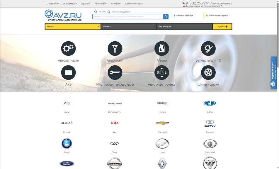Open the Контакты menu item
The image size is (279, 169).
point(116,4)
